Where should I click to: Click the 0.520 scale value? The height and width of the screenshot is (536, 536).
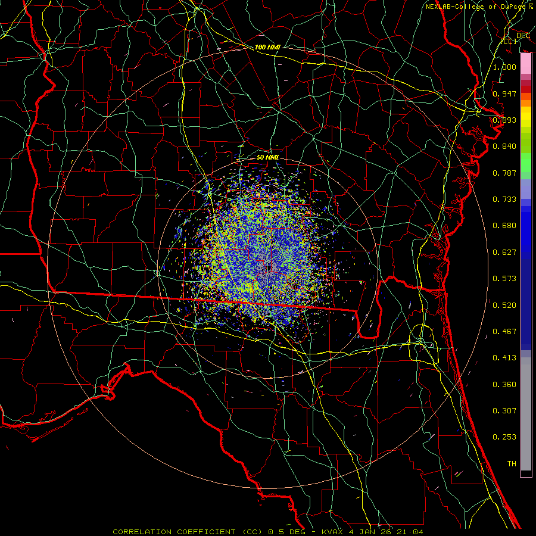coord(504,306)
